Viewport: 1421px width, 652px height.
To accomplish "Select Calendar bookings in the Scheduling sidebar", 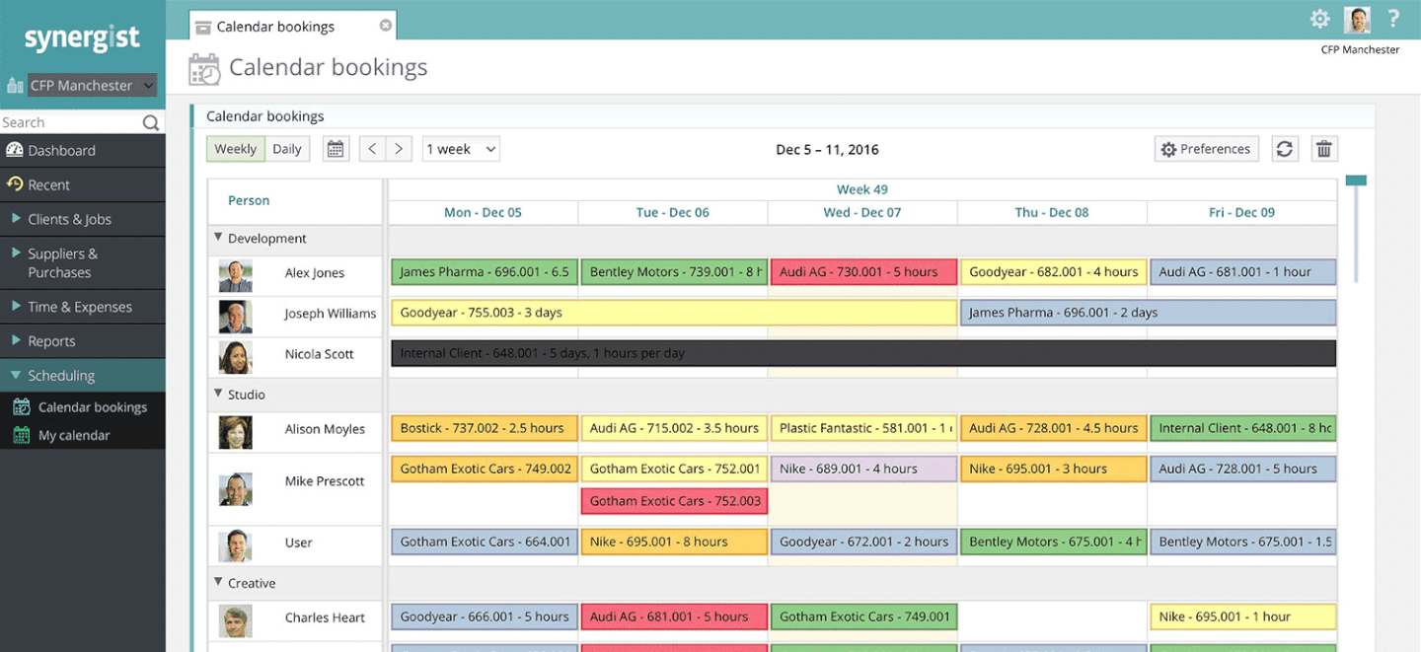I will [88, 406].
